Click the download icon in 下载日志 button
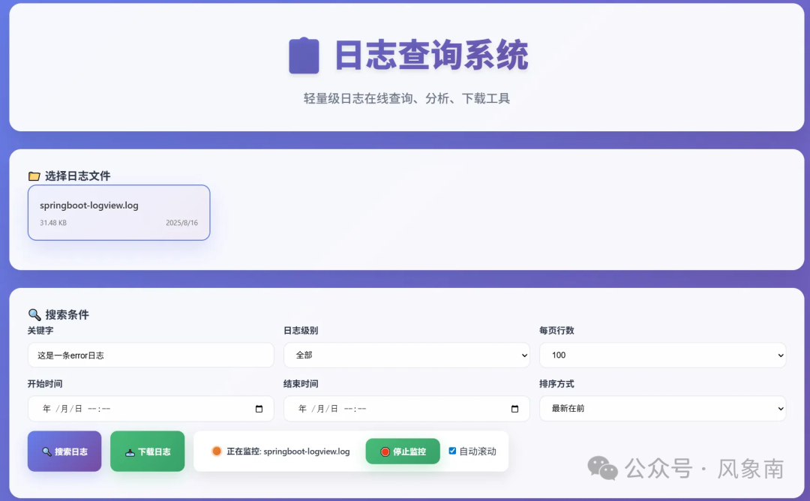Screen dimensions: 810x501 (129, 451)
